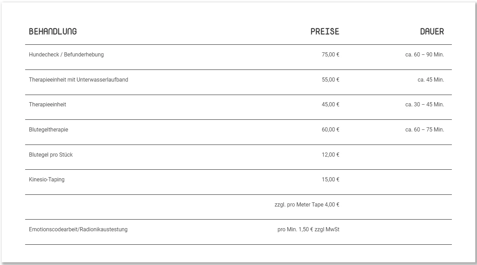The image size is (477, 265).
Task: Click the ca. 60 – 75 Min. duration
Action: [x=425, y=130]
